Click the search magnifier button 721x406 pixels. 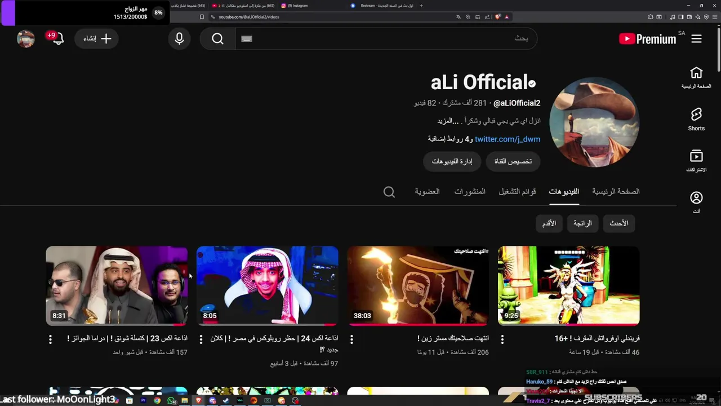pyautogui.click(x=217, y=39)
